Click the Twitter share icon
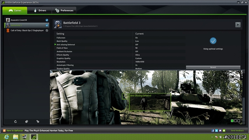 [216, 131]
